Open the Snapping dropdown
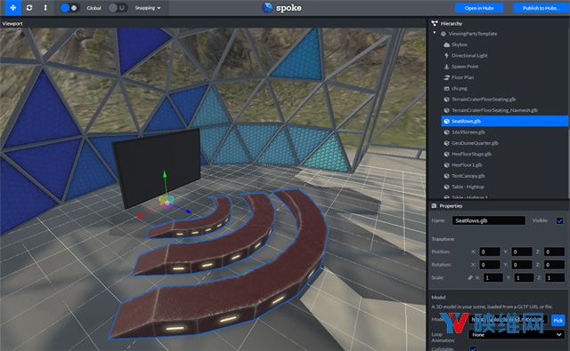This screenshot has height=351, width=570. tap(148, 8)
